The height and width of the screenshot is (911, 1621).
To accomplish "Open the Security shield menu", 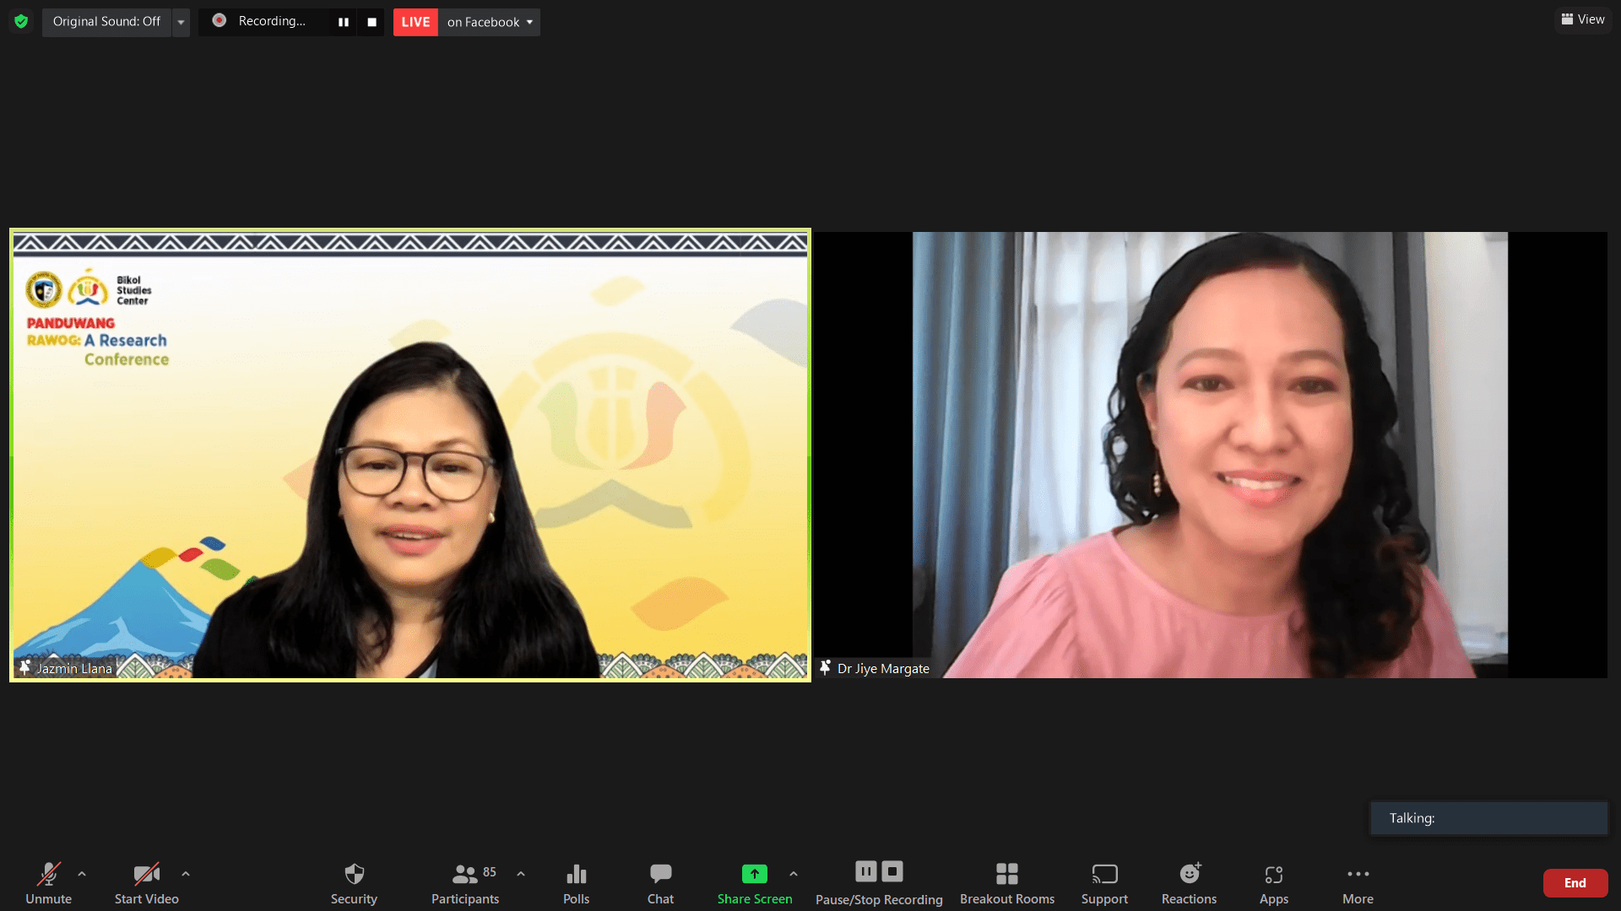I will tap(354, 882).
